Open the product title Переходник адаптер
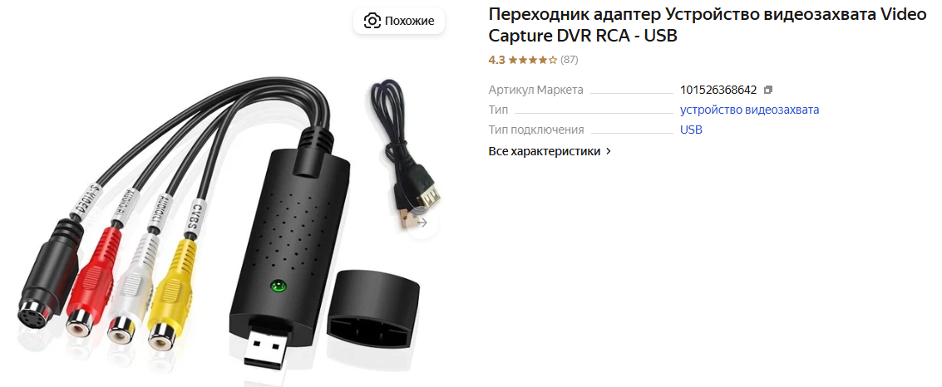Viewport: 942px width, 387px height. coord(707,25)
